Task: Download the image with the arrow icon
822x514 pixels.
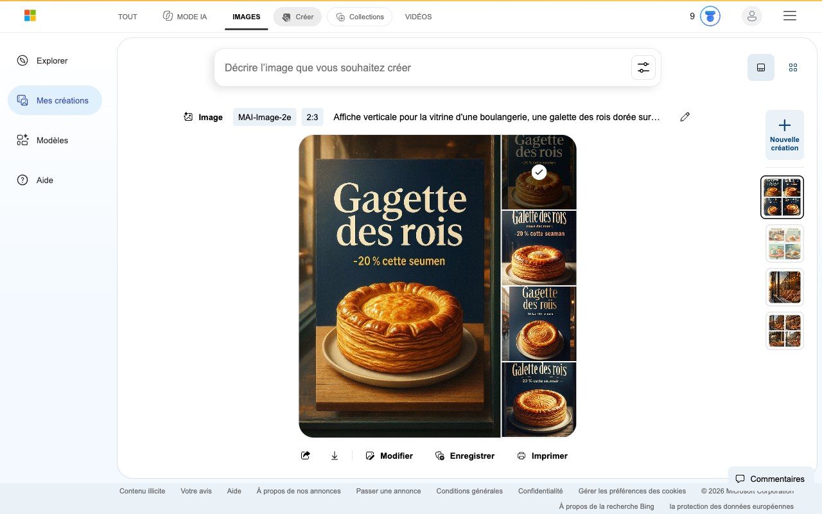Action: point(335,456)
